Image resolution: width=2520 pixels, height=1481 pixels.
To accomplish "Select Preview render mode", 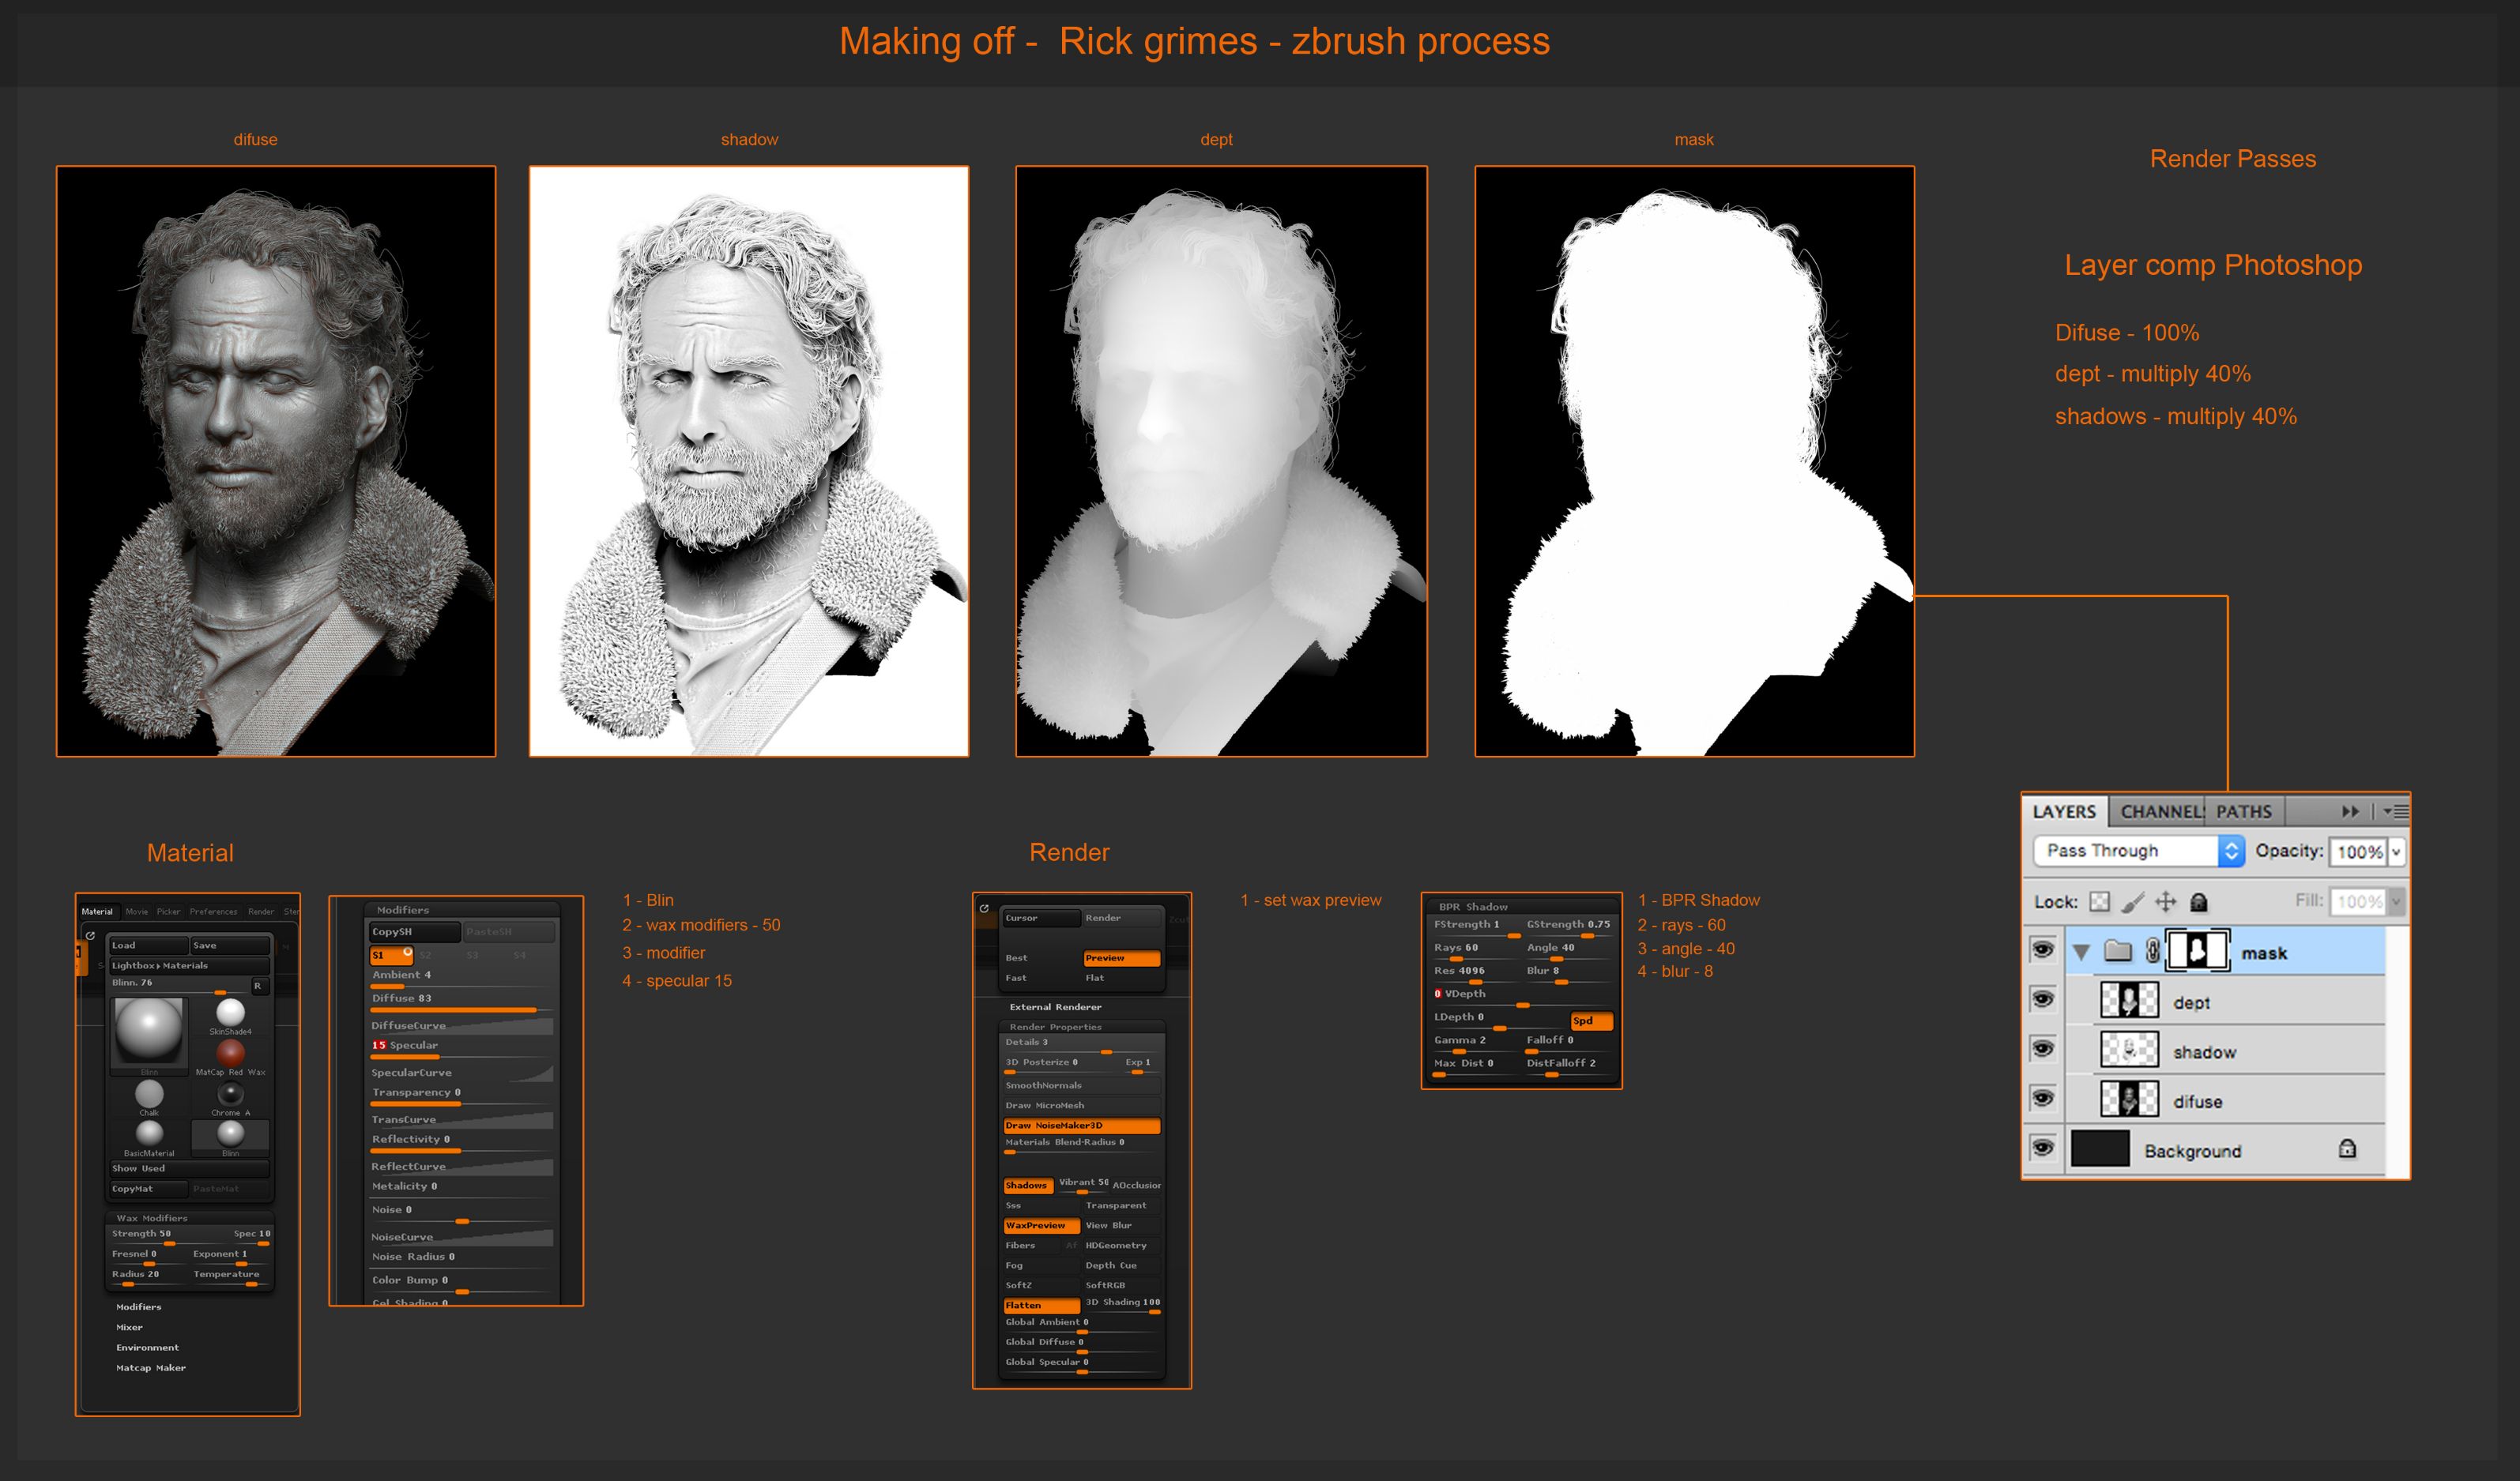I will click(1121, 957).
